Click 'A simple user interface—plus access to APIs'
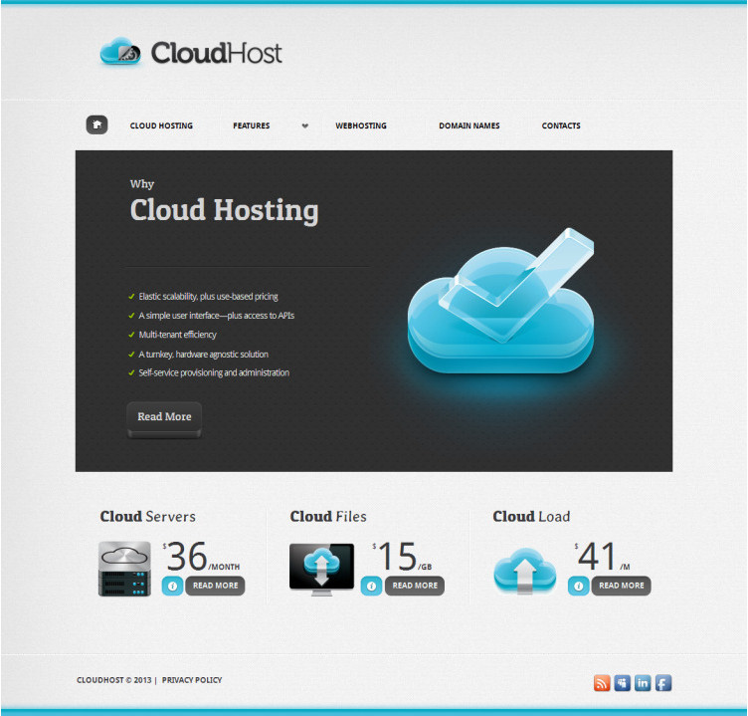This screenshot has height=716, width=748. pos(216,316)
